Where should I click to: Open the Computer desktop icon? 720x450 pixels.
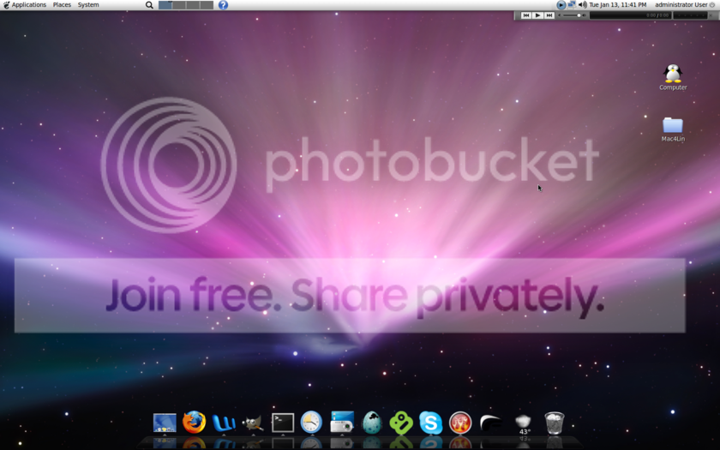(x=673, y=76)
